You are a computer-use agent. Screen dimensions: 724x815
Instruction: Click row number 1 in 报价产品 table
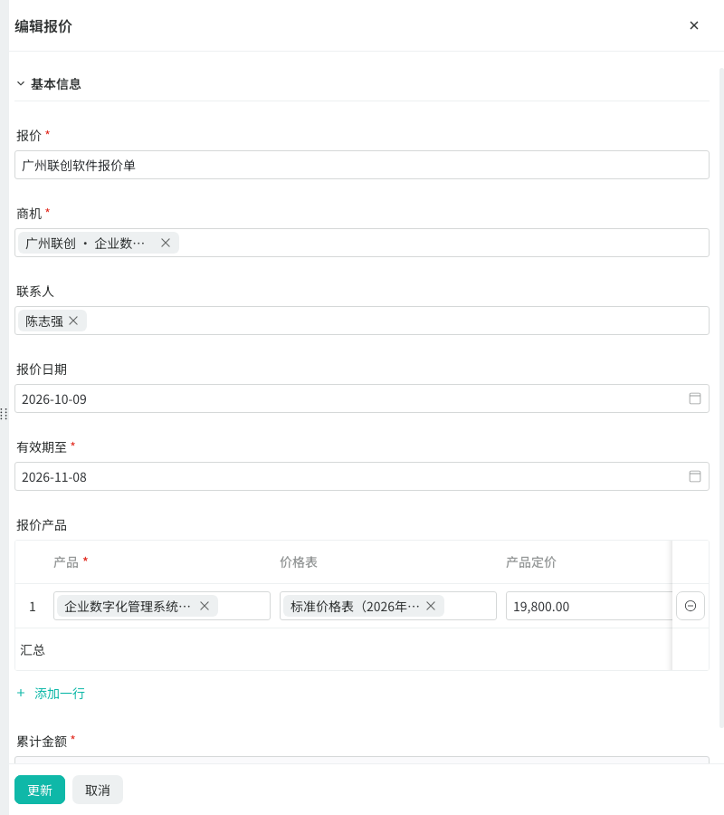33,607
